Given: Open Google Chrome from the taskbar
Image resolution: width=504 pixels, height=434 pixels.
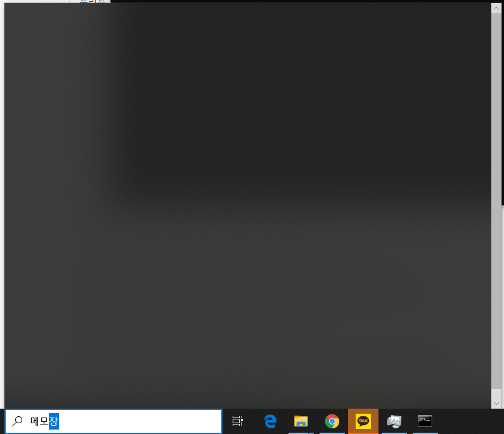Looking at the screenshot, I should pyautogui.click(x=332, y=421).
